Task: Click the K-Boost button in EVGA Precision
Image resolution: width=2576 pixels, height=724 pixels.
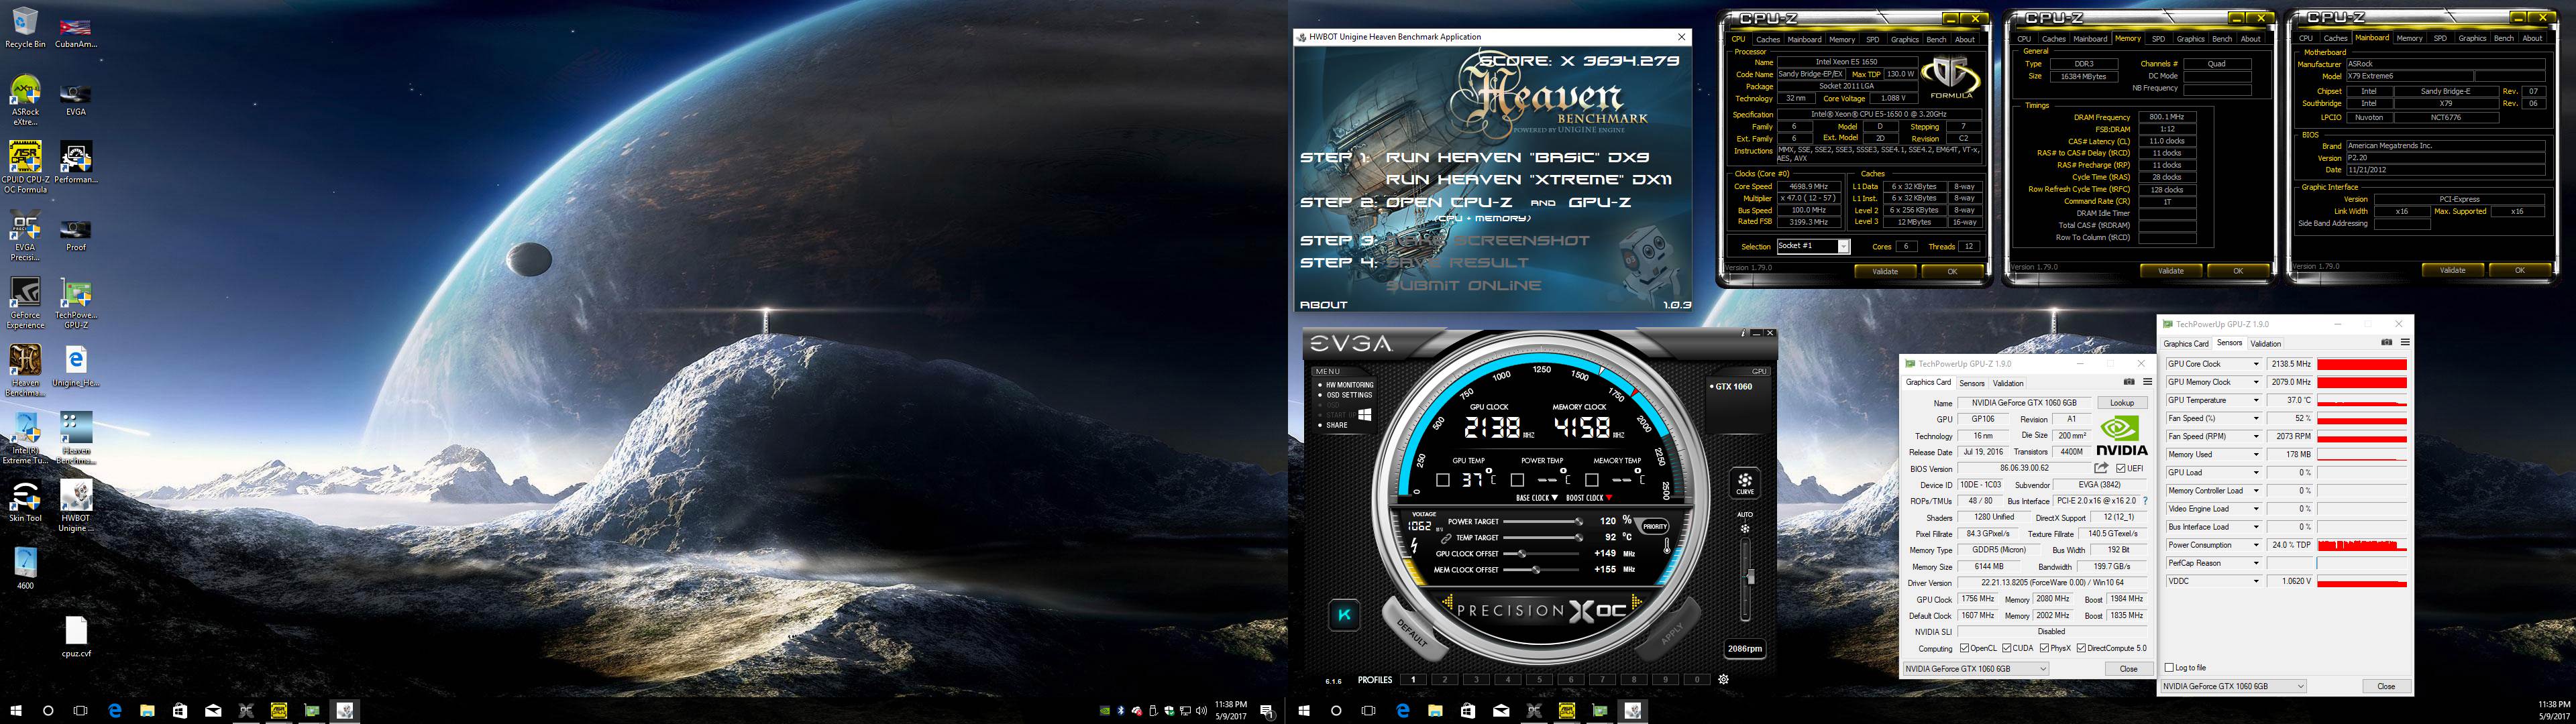Action: (1344, 615)
